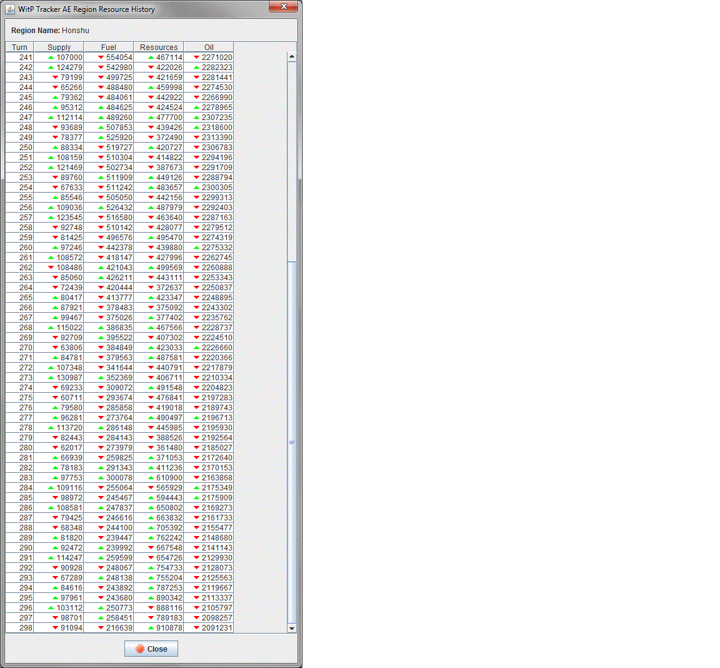Click the red circle icon on the Close button

pyautogui.click(x=140, y=649)
